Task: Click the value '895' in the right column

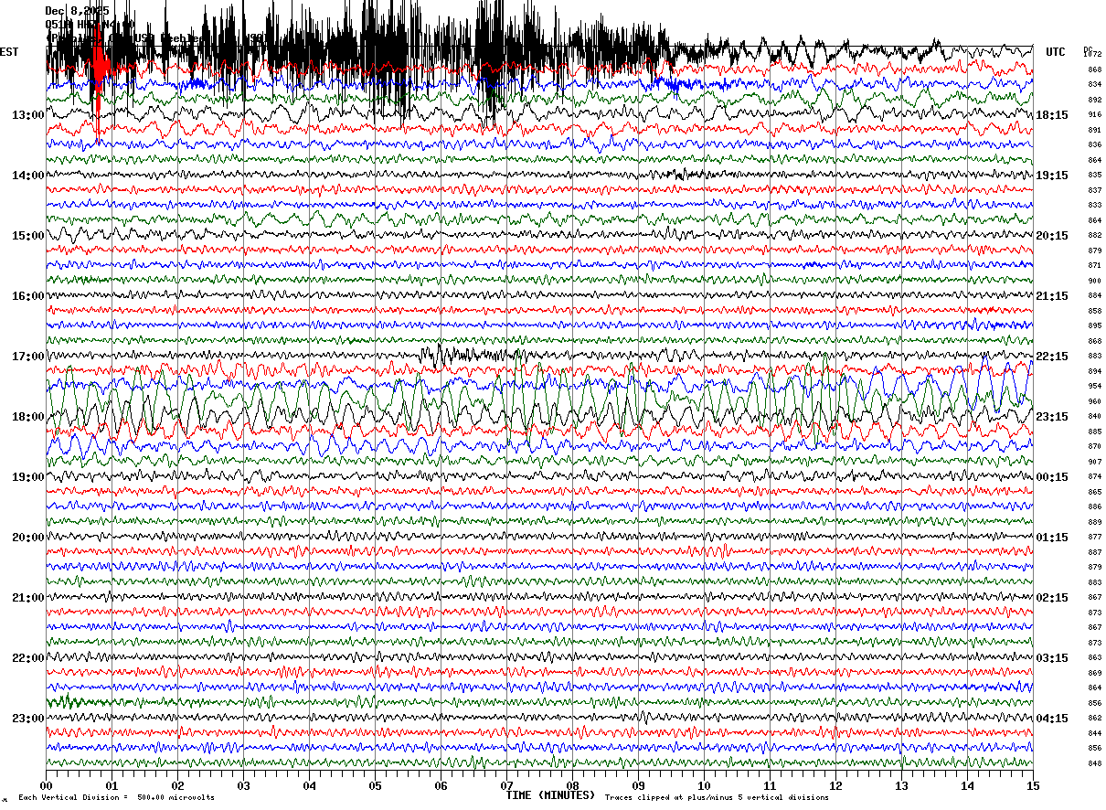Action: [x=1094, y=326]
